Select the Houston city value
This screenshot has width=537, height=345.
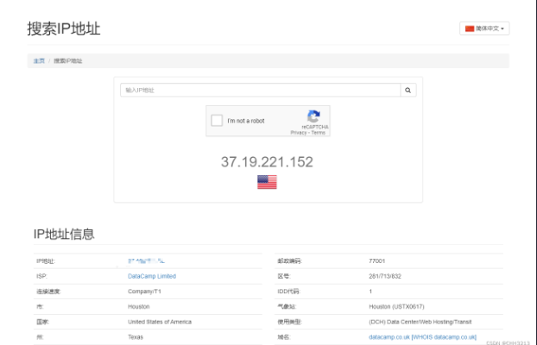(139, 306)
